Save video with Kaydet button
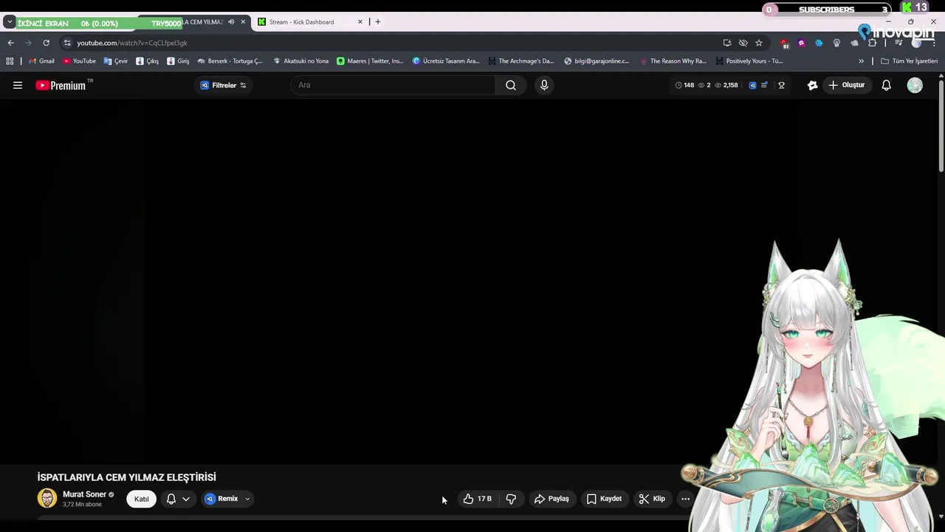Viewport: 945px width, 532px height. coord(604,499)
